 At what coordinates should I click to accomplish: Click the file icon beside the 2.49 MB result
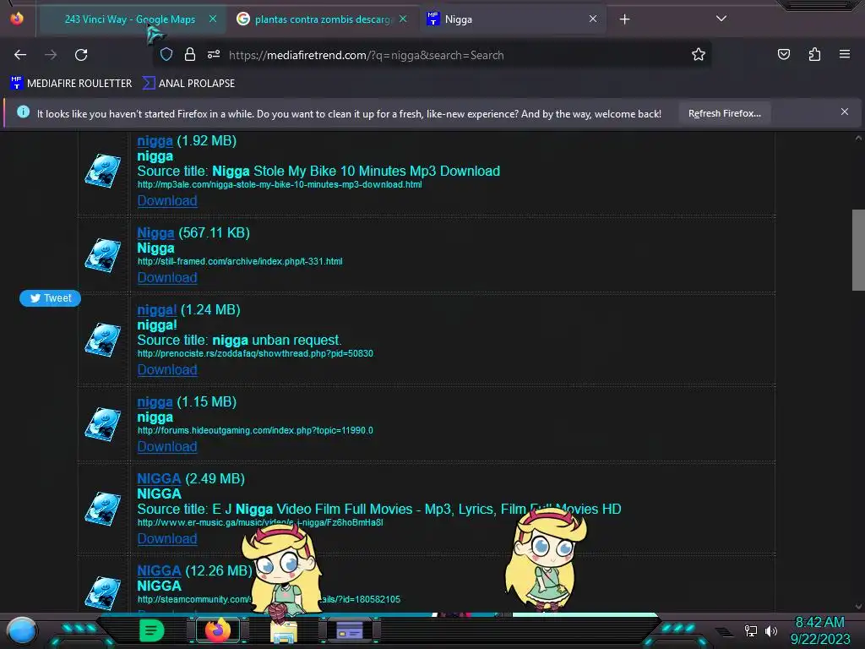click(102, 508)
